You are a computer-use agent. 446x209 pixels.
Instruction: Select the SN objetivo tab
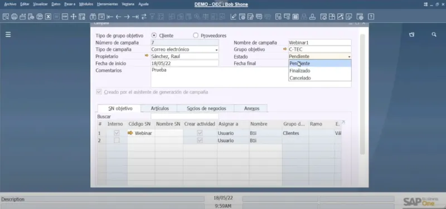point(120,108)
